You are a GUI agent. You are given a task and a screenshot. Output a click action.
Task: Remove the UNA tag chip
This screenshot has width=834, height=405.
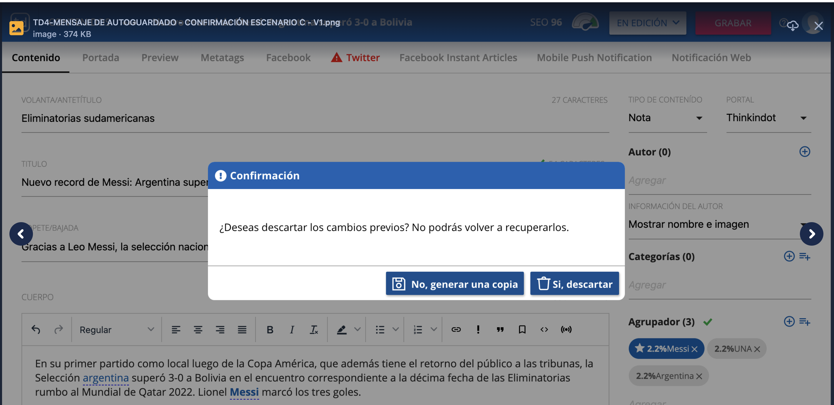[x=757, y=349]
